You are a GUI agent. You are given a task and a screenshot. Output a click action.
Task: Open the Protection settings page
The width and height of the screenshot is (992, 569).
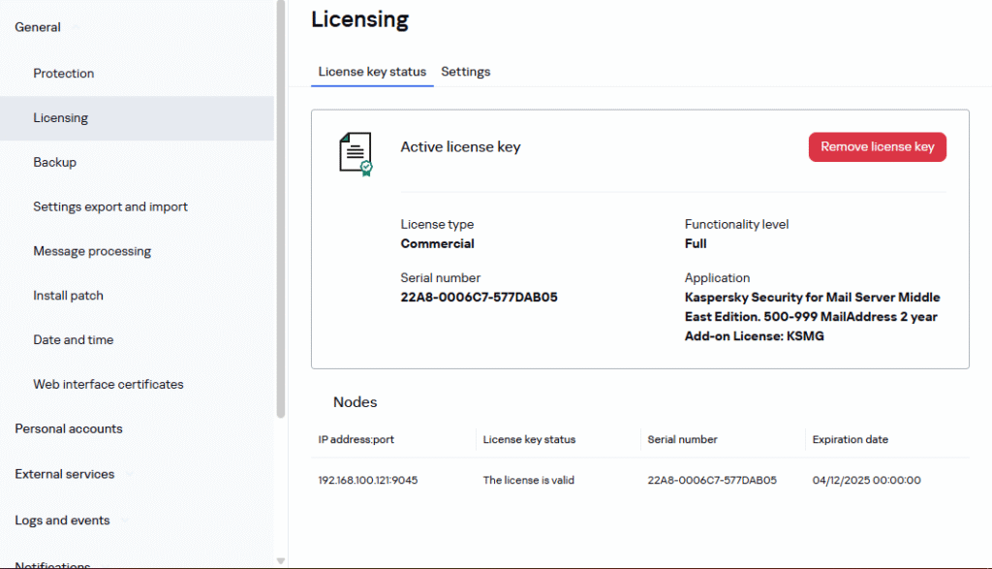pos(64,74)
